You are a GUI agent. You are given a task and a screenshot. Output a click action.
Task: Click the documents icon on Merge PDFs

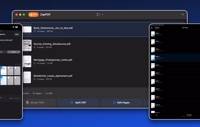[x=27, y=103]
